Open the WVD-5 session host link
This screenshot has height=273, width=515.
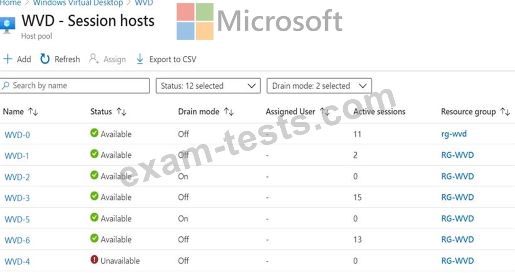point(17,219)
